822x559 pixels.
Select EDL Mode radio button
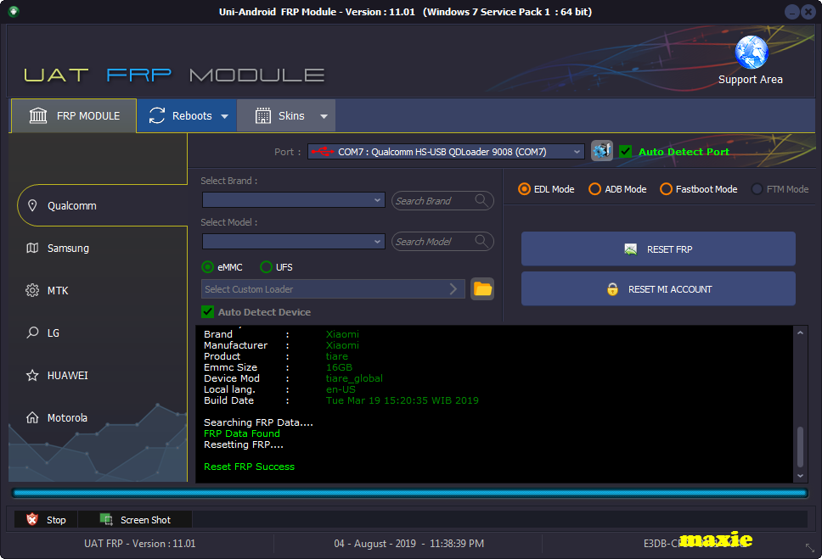524,189
